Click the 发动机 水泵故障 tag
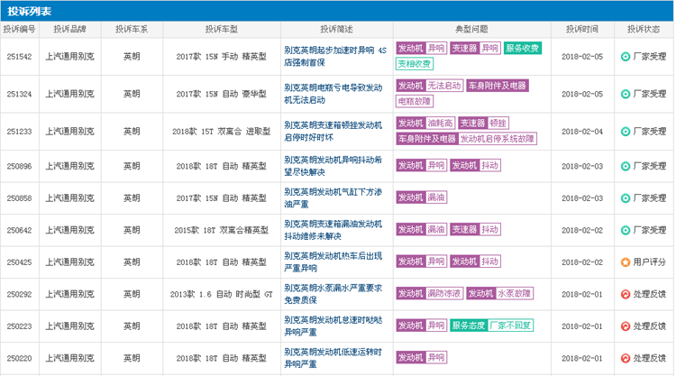676x376 pixels. click(x=500, y=294)
